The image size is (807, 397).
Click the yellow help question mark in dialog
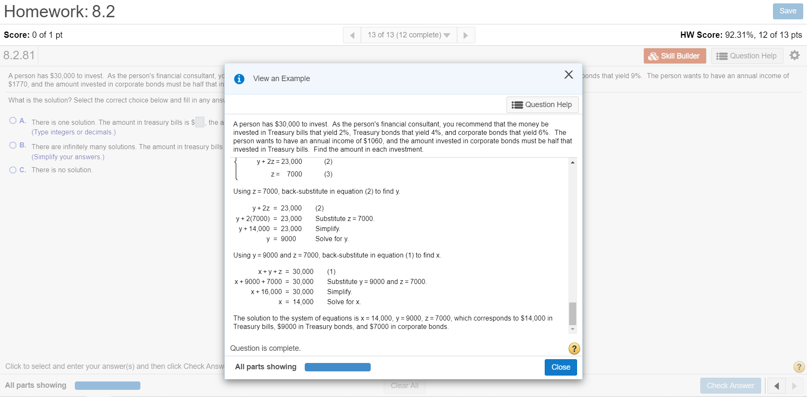coord(574,348)
